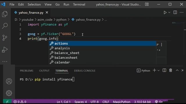
Task: Split the terminal pane
Action: tap(164, 70)
